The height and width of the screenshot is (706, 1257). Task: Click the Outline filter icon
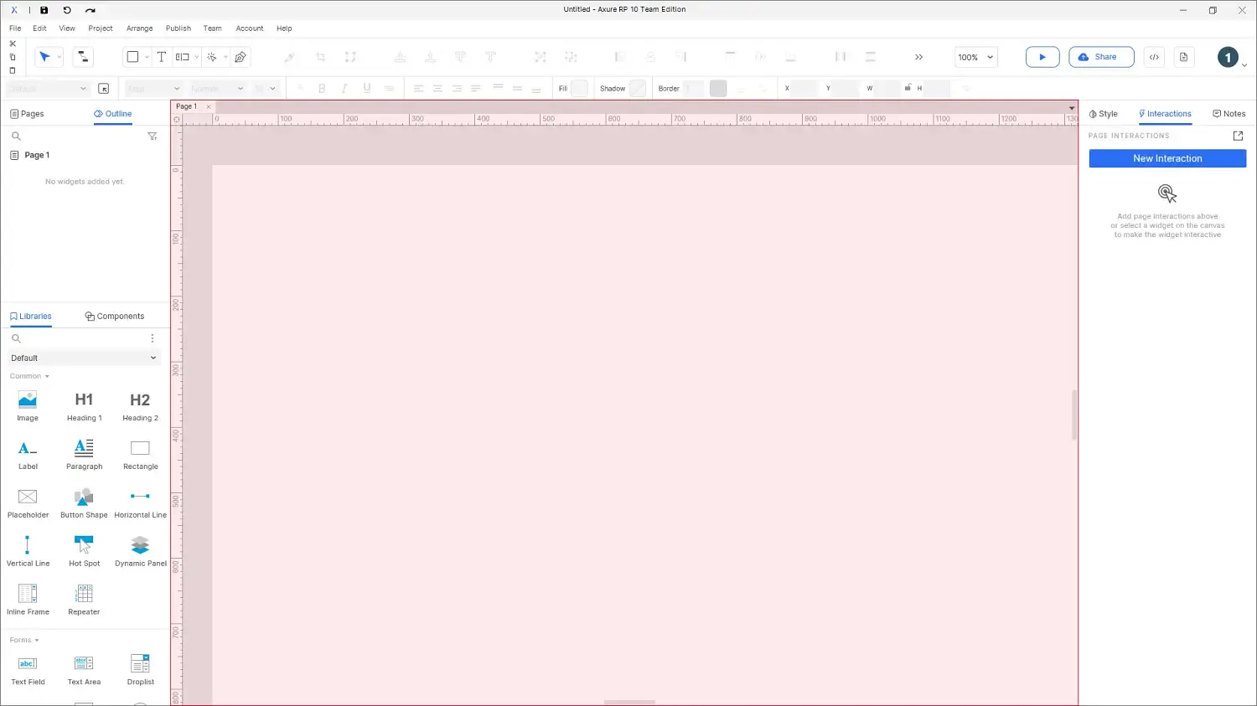pyautogui.click(x=153, y=136)
